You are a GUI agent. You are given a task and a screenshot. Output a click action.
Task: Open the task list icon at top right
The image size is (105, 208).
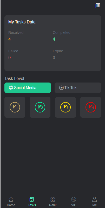click(98, 6)
